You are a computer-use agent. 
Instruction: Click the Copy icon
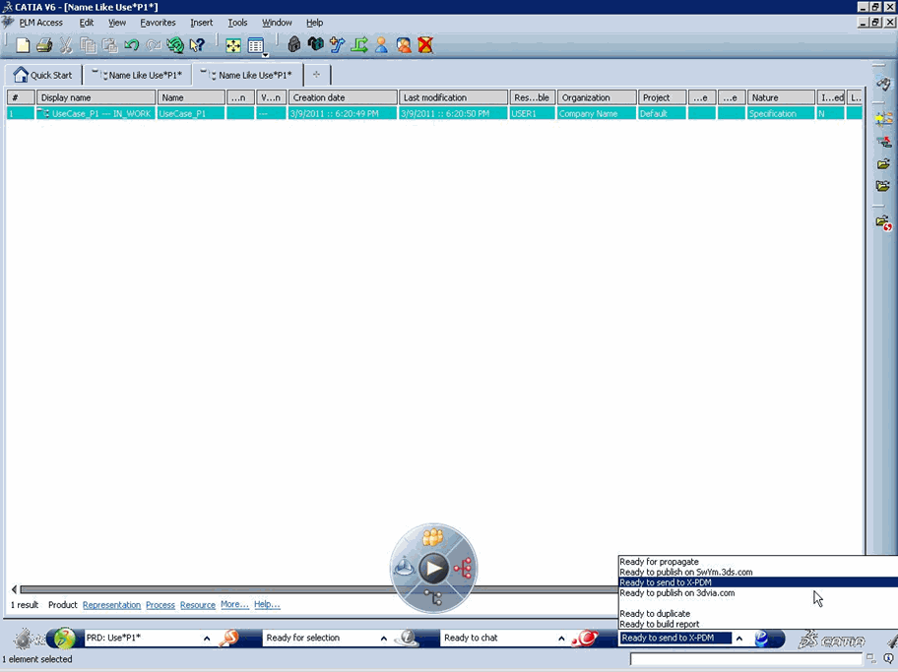coord(88,45)
